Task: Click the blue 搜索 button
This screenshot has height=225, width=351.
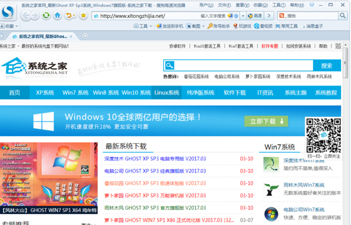Action: tap(327, 65)
